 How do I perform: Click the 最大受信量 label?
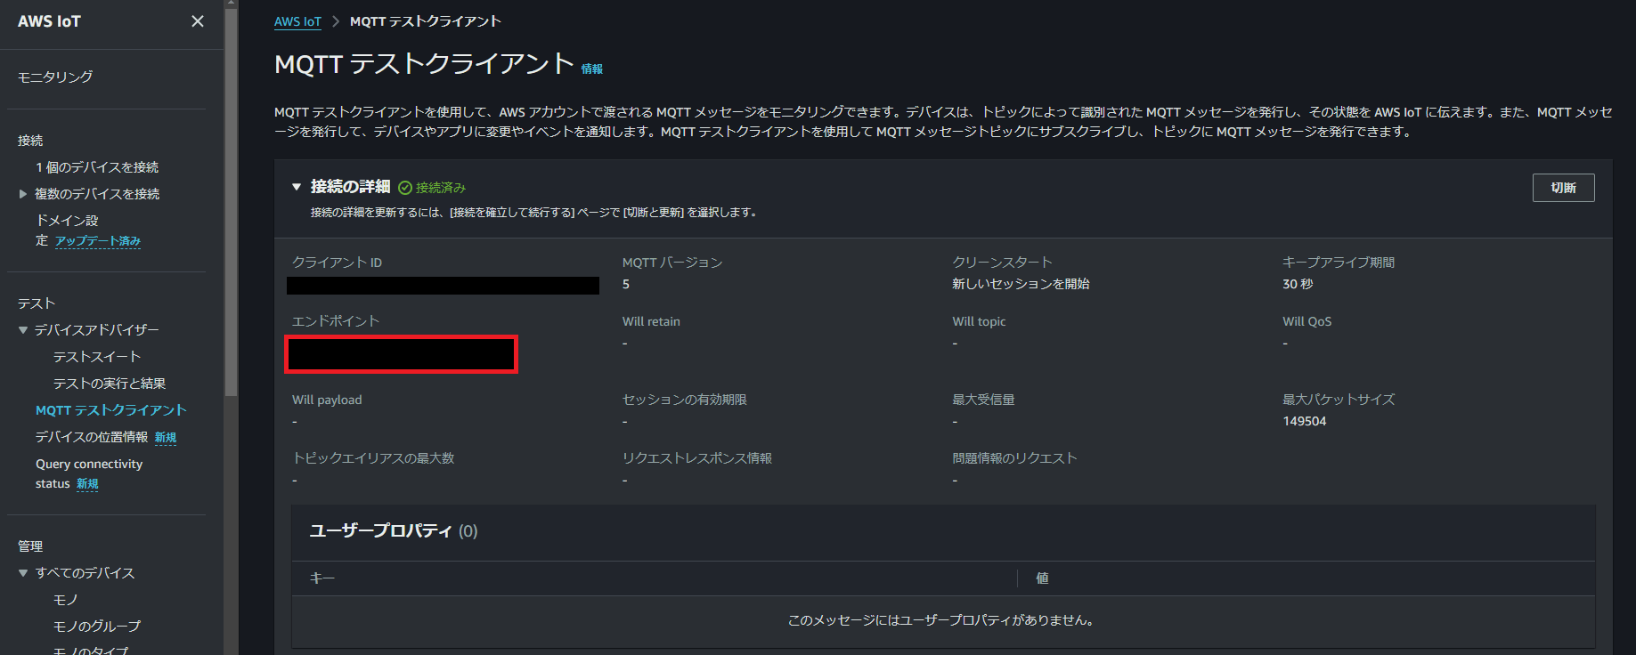[x=983, y=400]
